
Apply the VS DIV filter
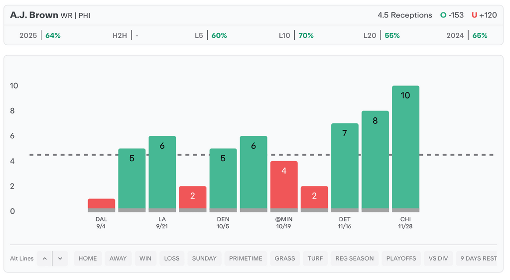pos(438,259)
